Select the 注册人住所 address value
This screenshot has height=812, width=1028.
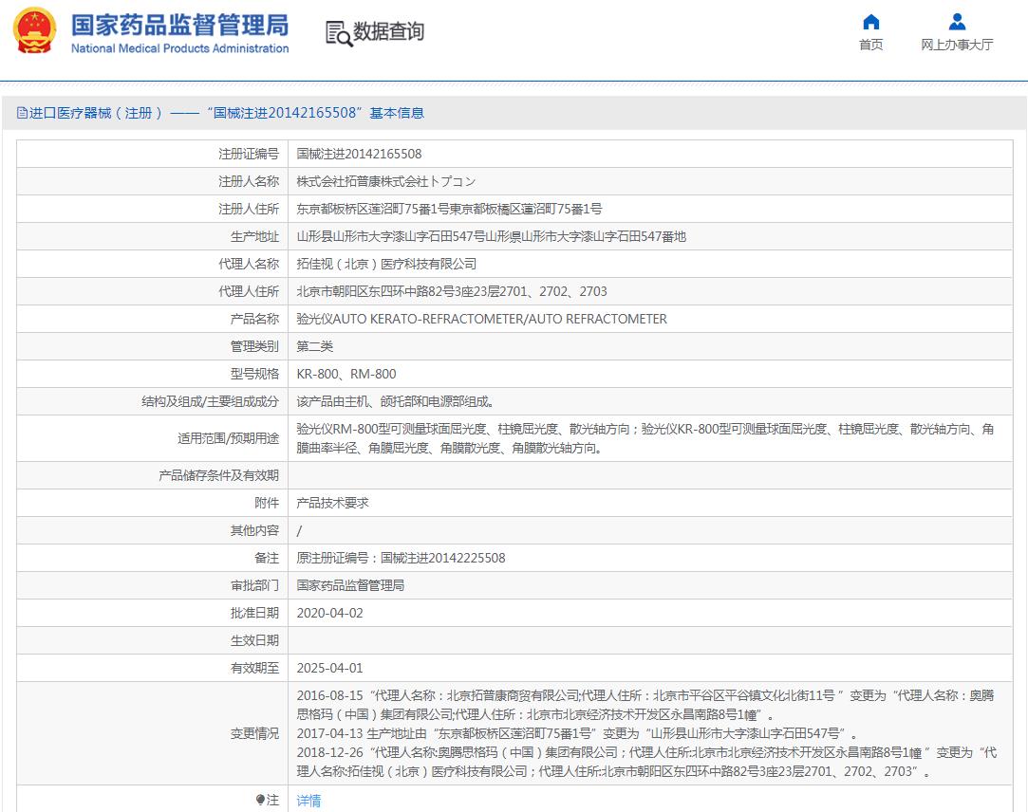click(x=449, y=209)
